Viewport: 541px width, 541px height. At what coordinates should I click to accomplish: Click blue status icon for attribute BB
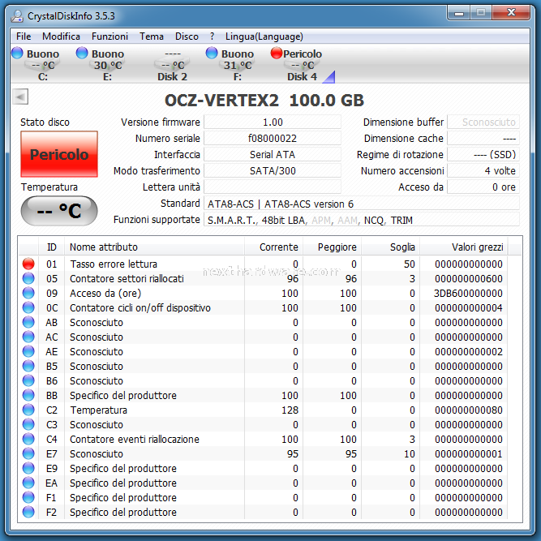[x=28, y=395]
